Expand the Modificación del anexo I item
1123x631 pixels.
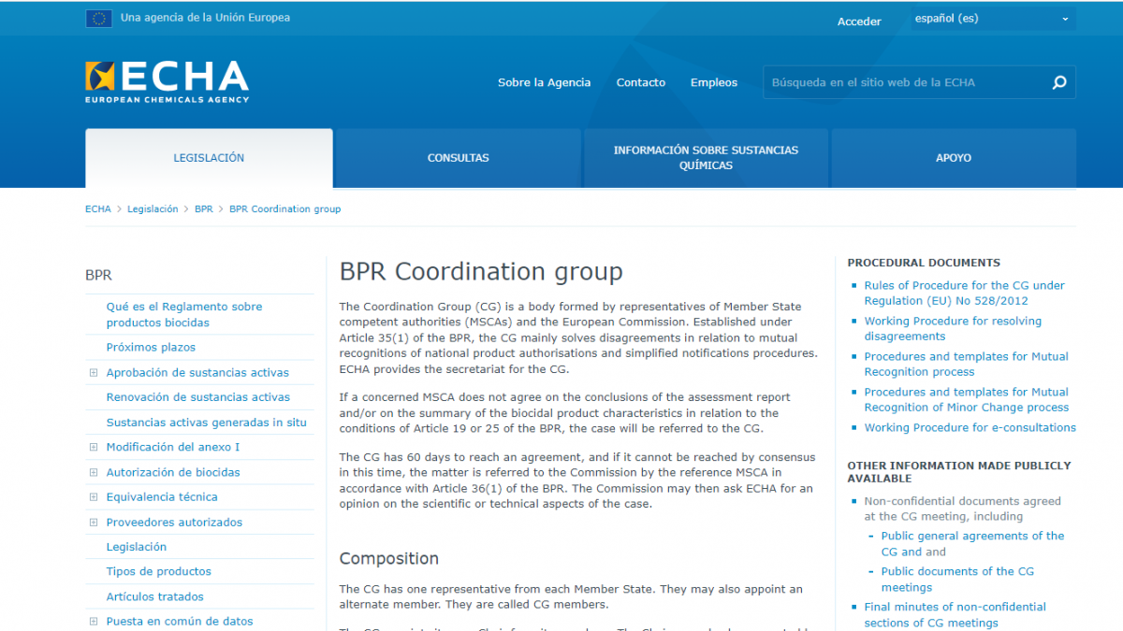click(x=94, y=448)
